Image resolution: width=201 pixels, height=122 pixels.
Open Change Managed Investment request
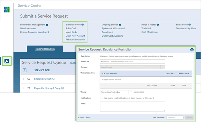tap(34, 32)
